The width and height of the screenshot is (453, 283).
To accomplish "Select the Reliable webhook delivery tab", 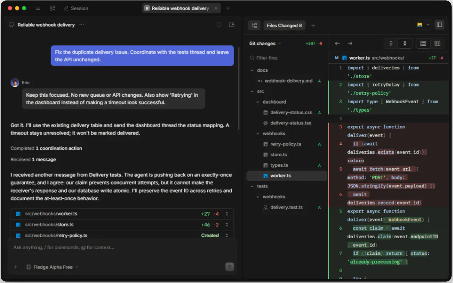I will click(x=181, y=8).
